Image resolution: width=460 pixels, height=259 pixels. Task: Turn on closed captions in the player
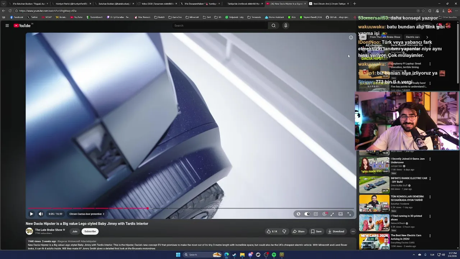(316, 214)
